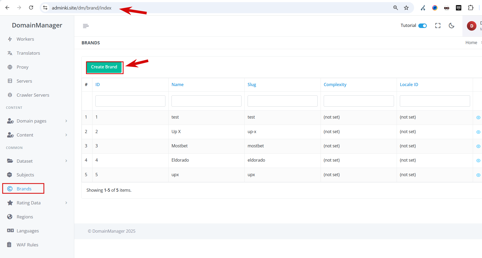This screenshot has width=482, height=258.
Task: Click the Home breadcrumb link
Action: (471, 43)
